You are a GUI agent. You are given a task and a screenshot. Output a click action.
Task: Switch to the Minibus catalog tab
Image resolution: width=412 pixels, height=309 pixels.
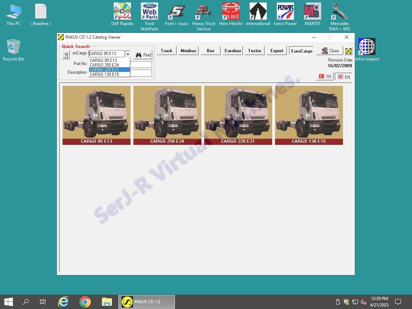188,51
